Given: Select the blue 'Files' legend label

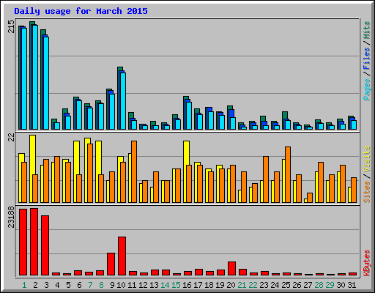Looking at the screenshot, I should click(367, 59).
